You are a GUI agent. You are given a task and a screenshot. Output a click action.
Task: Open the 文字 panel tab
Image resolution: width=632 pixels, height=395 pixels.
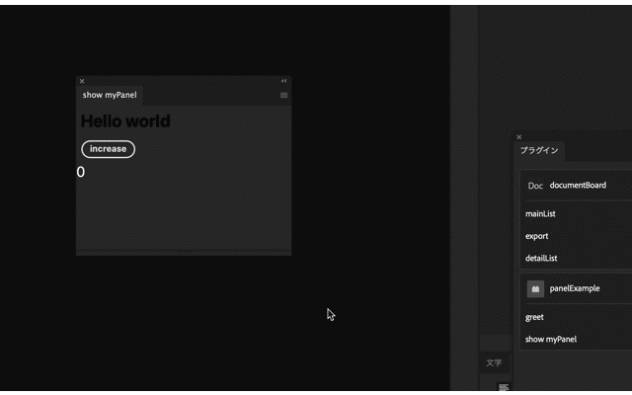tap(494, 362)
